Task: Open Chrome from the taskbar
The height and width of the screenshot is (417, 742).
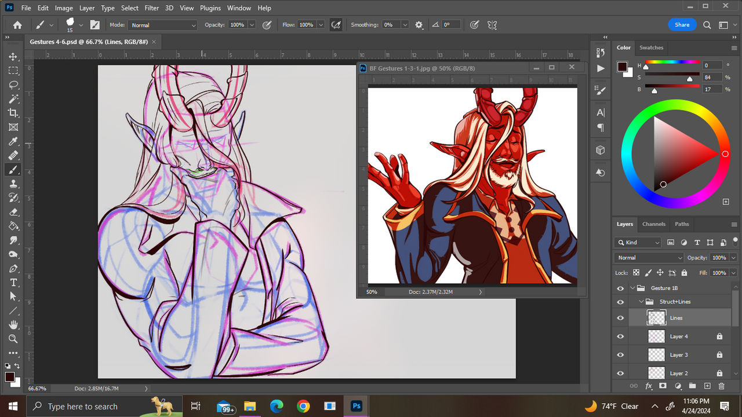Action: 303,405
